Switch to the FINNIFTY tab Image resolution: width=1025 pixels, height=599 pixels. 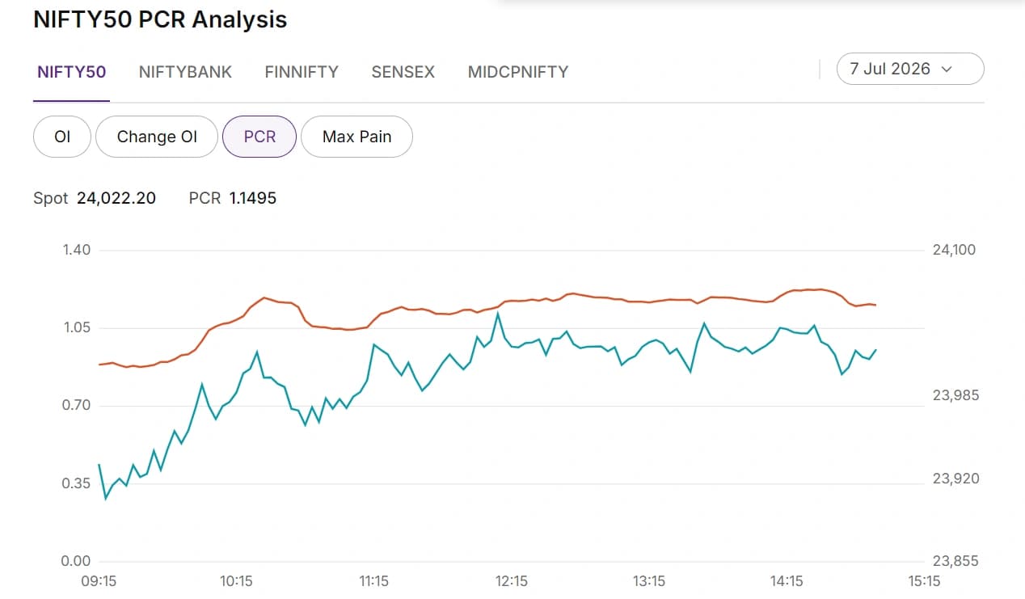click(302, 72)
